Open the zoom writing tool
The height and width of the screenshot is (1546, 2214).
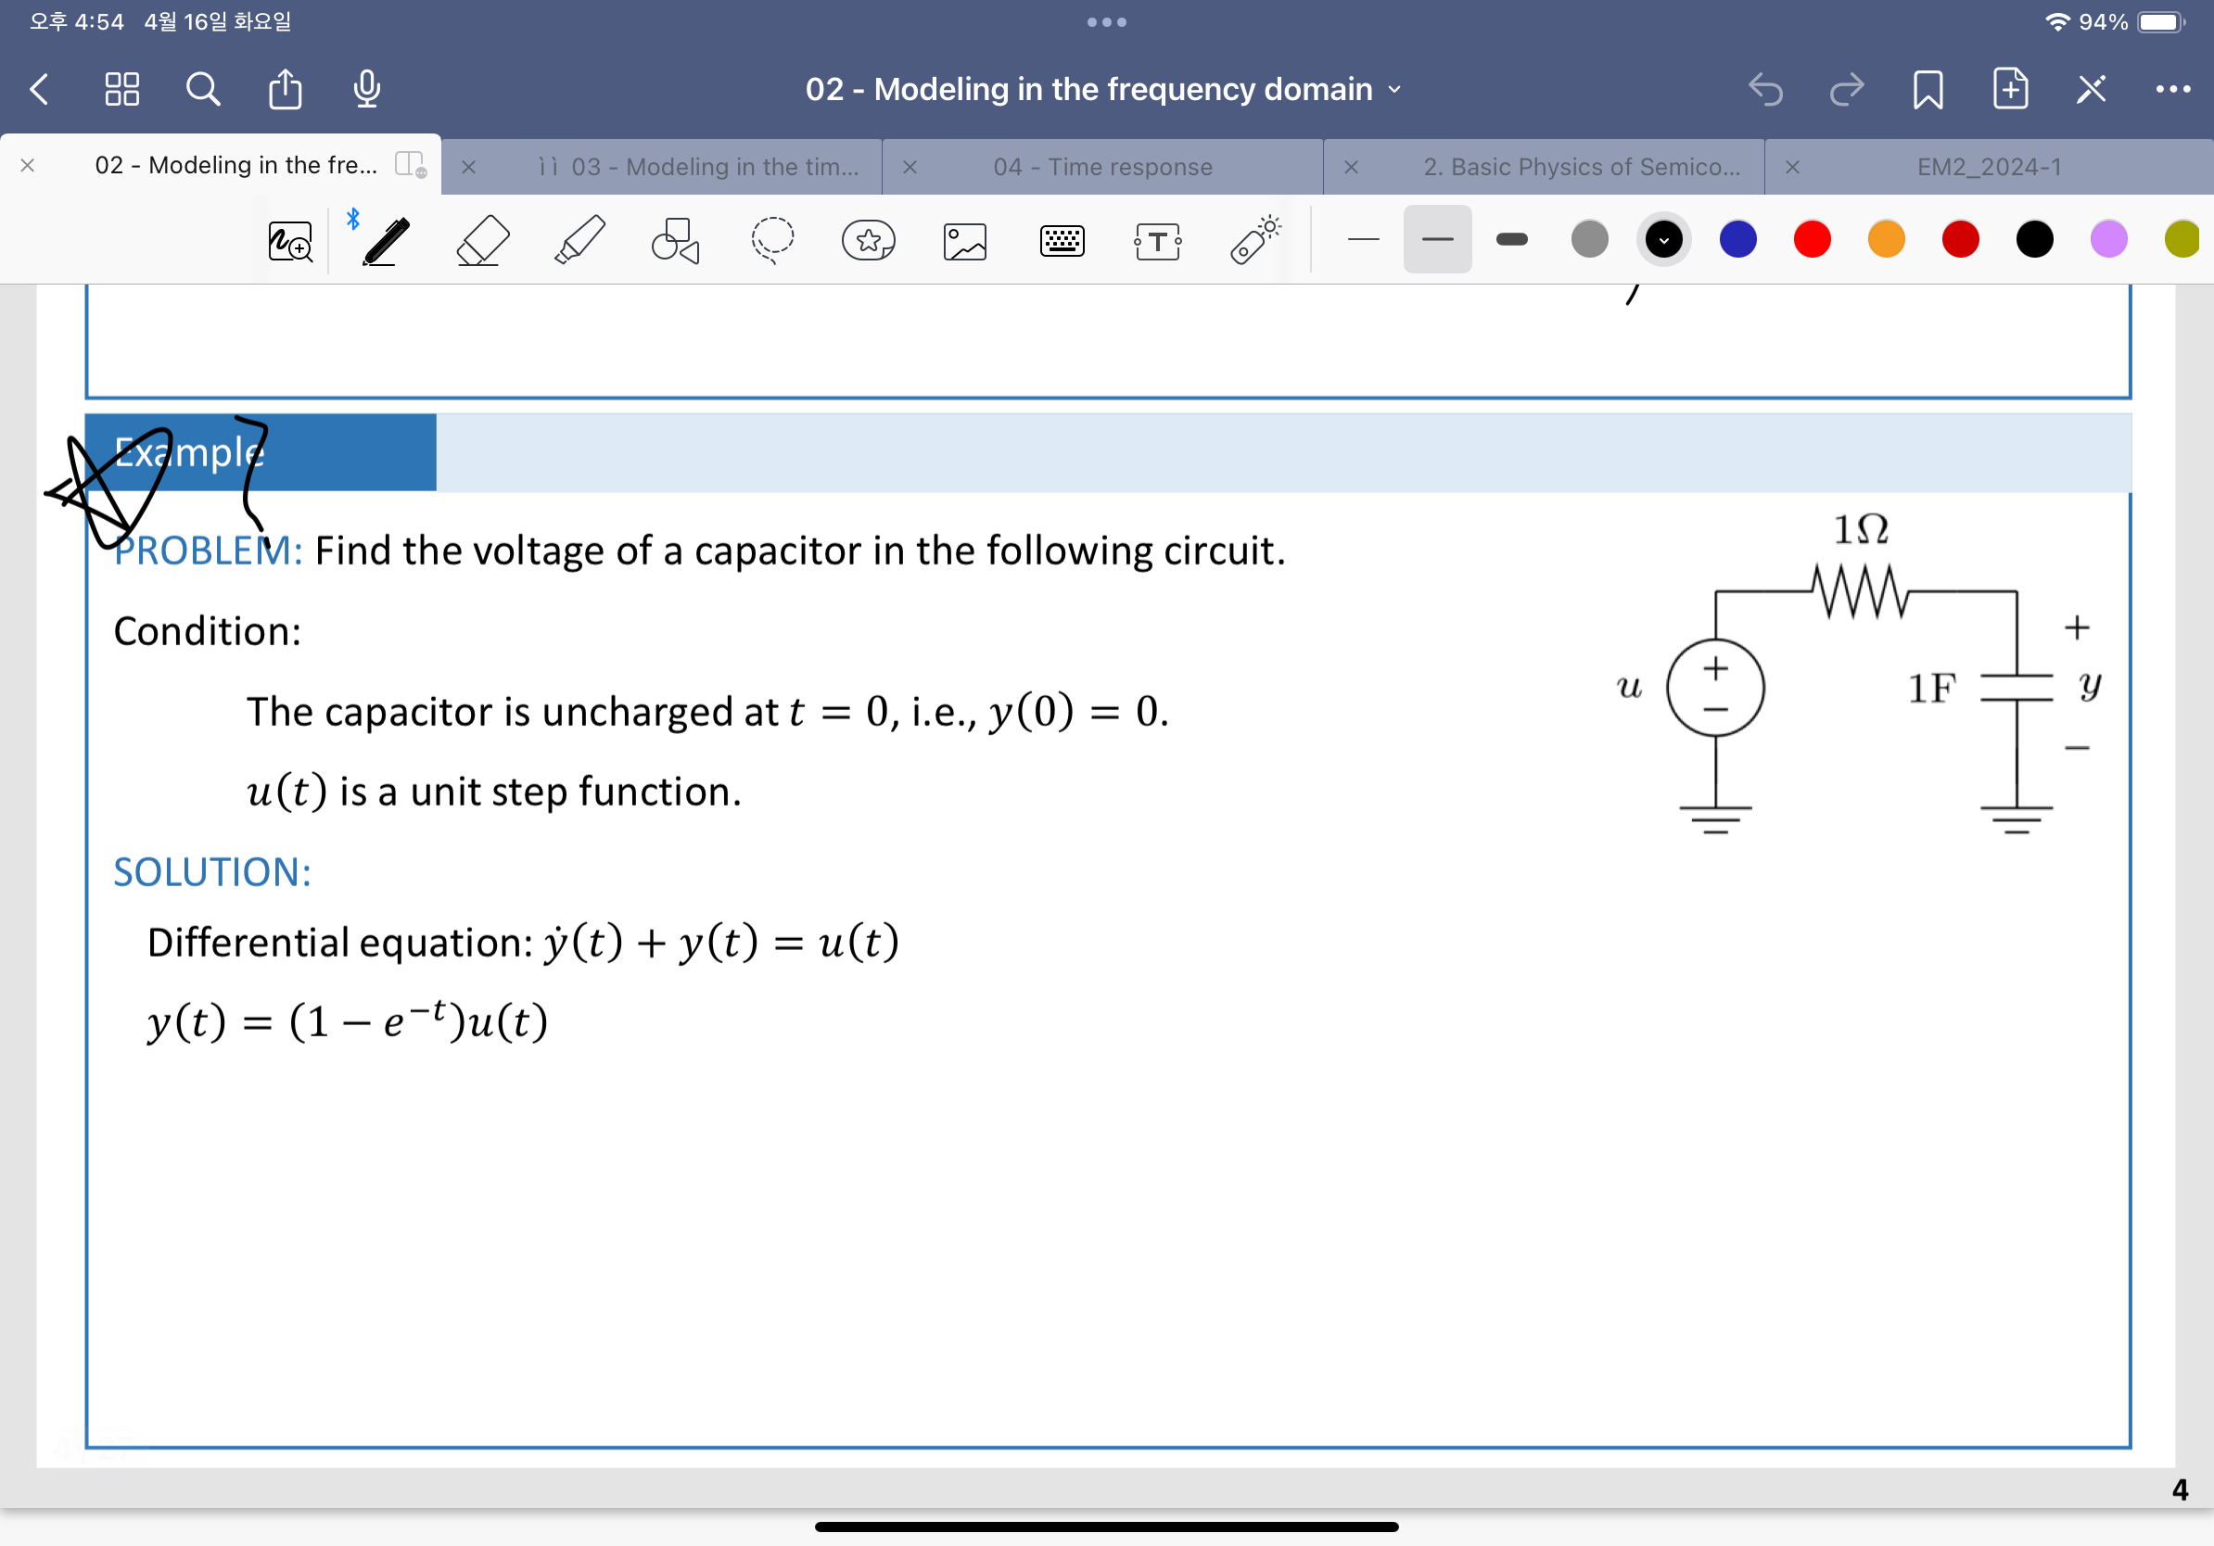(289, 241)
